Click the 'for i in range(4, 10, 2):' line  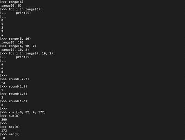click(32, 53)
